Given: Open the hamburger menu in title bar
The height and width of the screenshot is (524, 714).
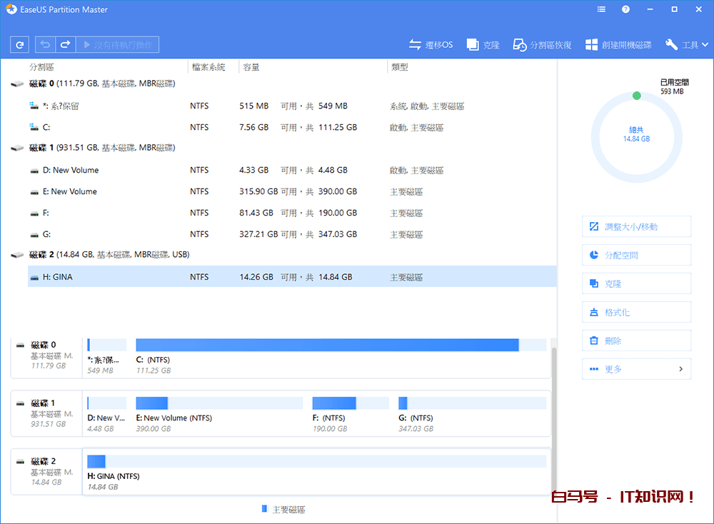Looking at the screenshot, I should click(x=601, y=9).
